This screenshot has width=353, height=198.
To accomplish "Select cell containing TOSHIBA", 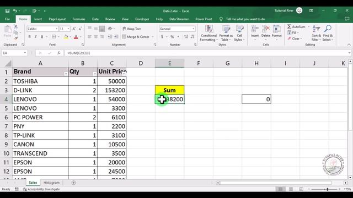I will (40, 81).
